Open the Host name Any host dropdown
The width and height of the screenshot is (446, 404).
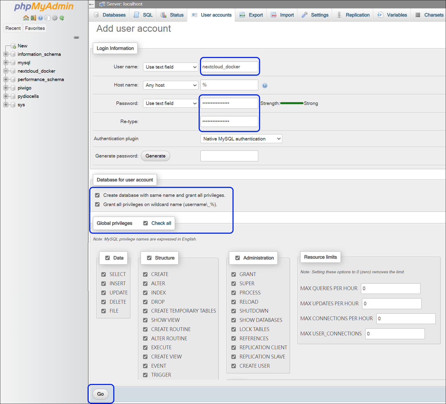171,85
